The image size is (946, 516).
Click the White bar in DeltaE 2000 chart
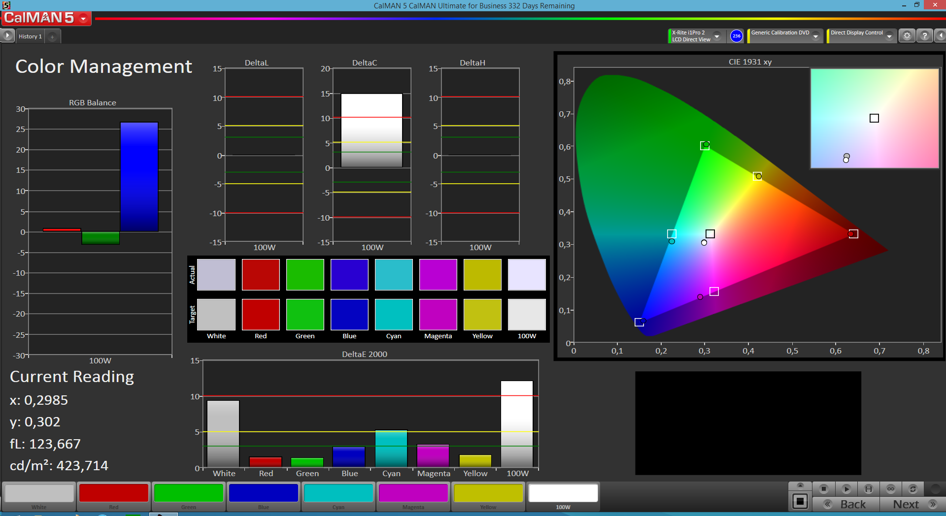pyautogui.click(x=223, y=434)
